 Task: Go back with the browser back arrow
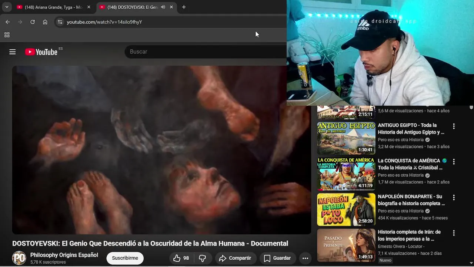[x=8, y=22]
